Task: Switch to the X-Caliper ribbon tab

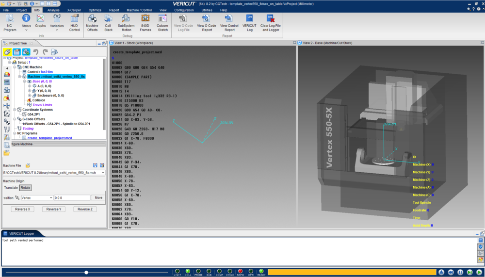Action: coord(74,10)
